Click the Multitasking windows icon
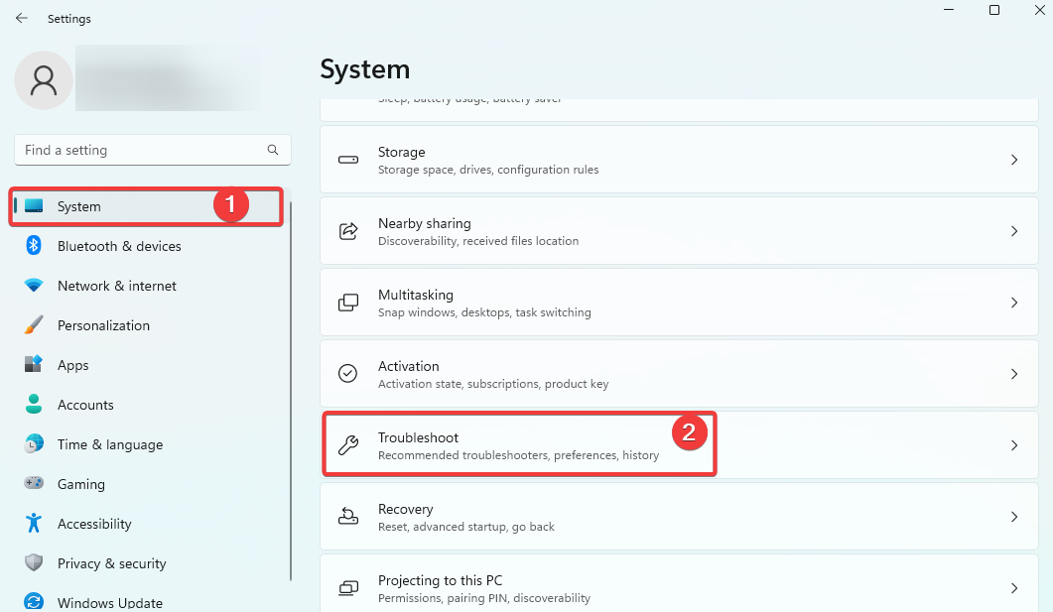1053x612 pixels. coord(348,303)
